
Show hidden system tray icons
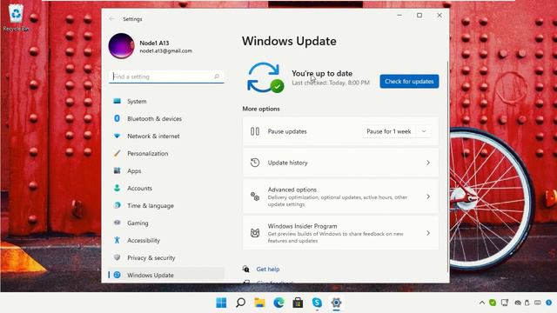click(482, 303)
